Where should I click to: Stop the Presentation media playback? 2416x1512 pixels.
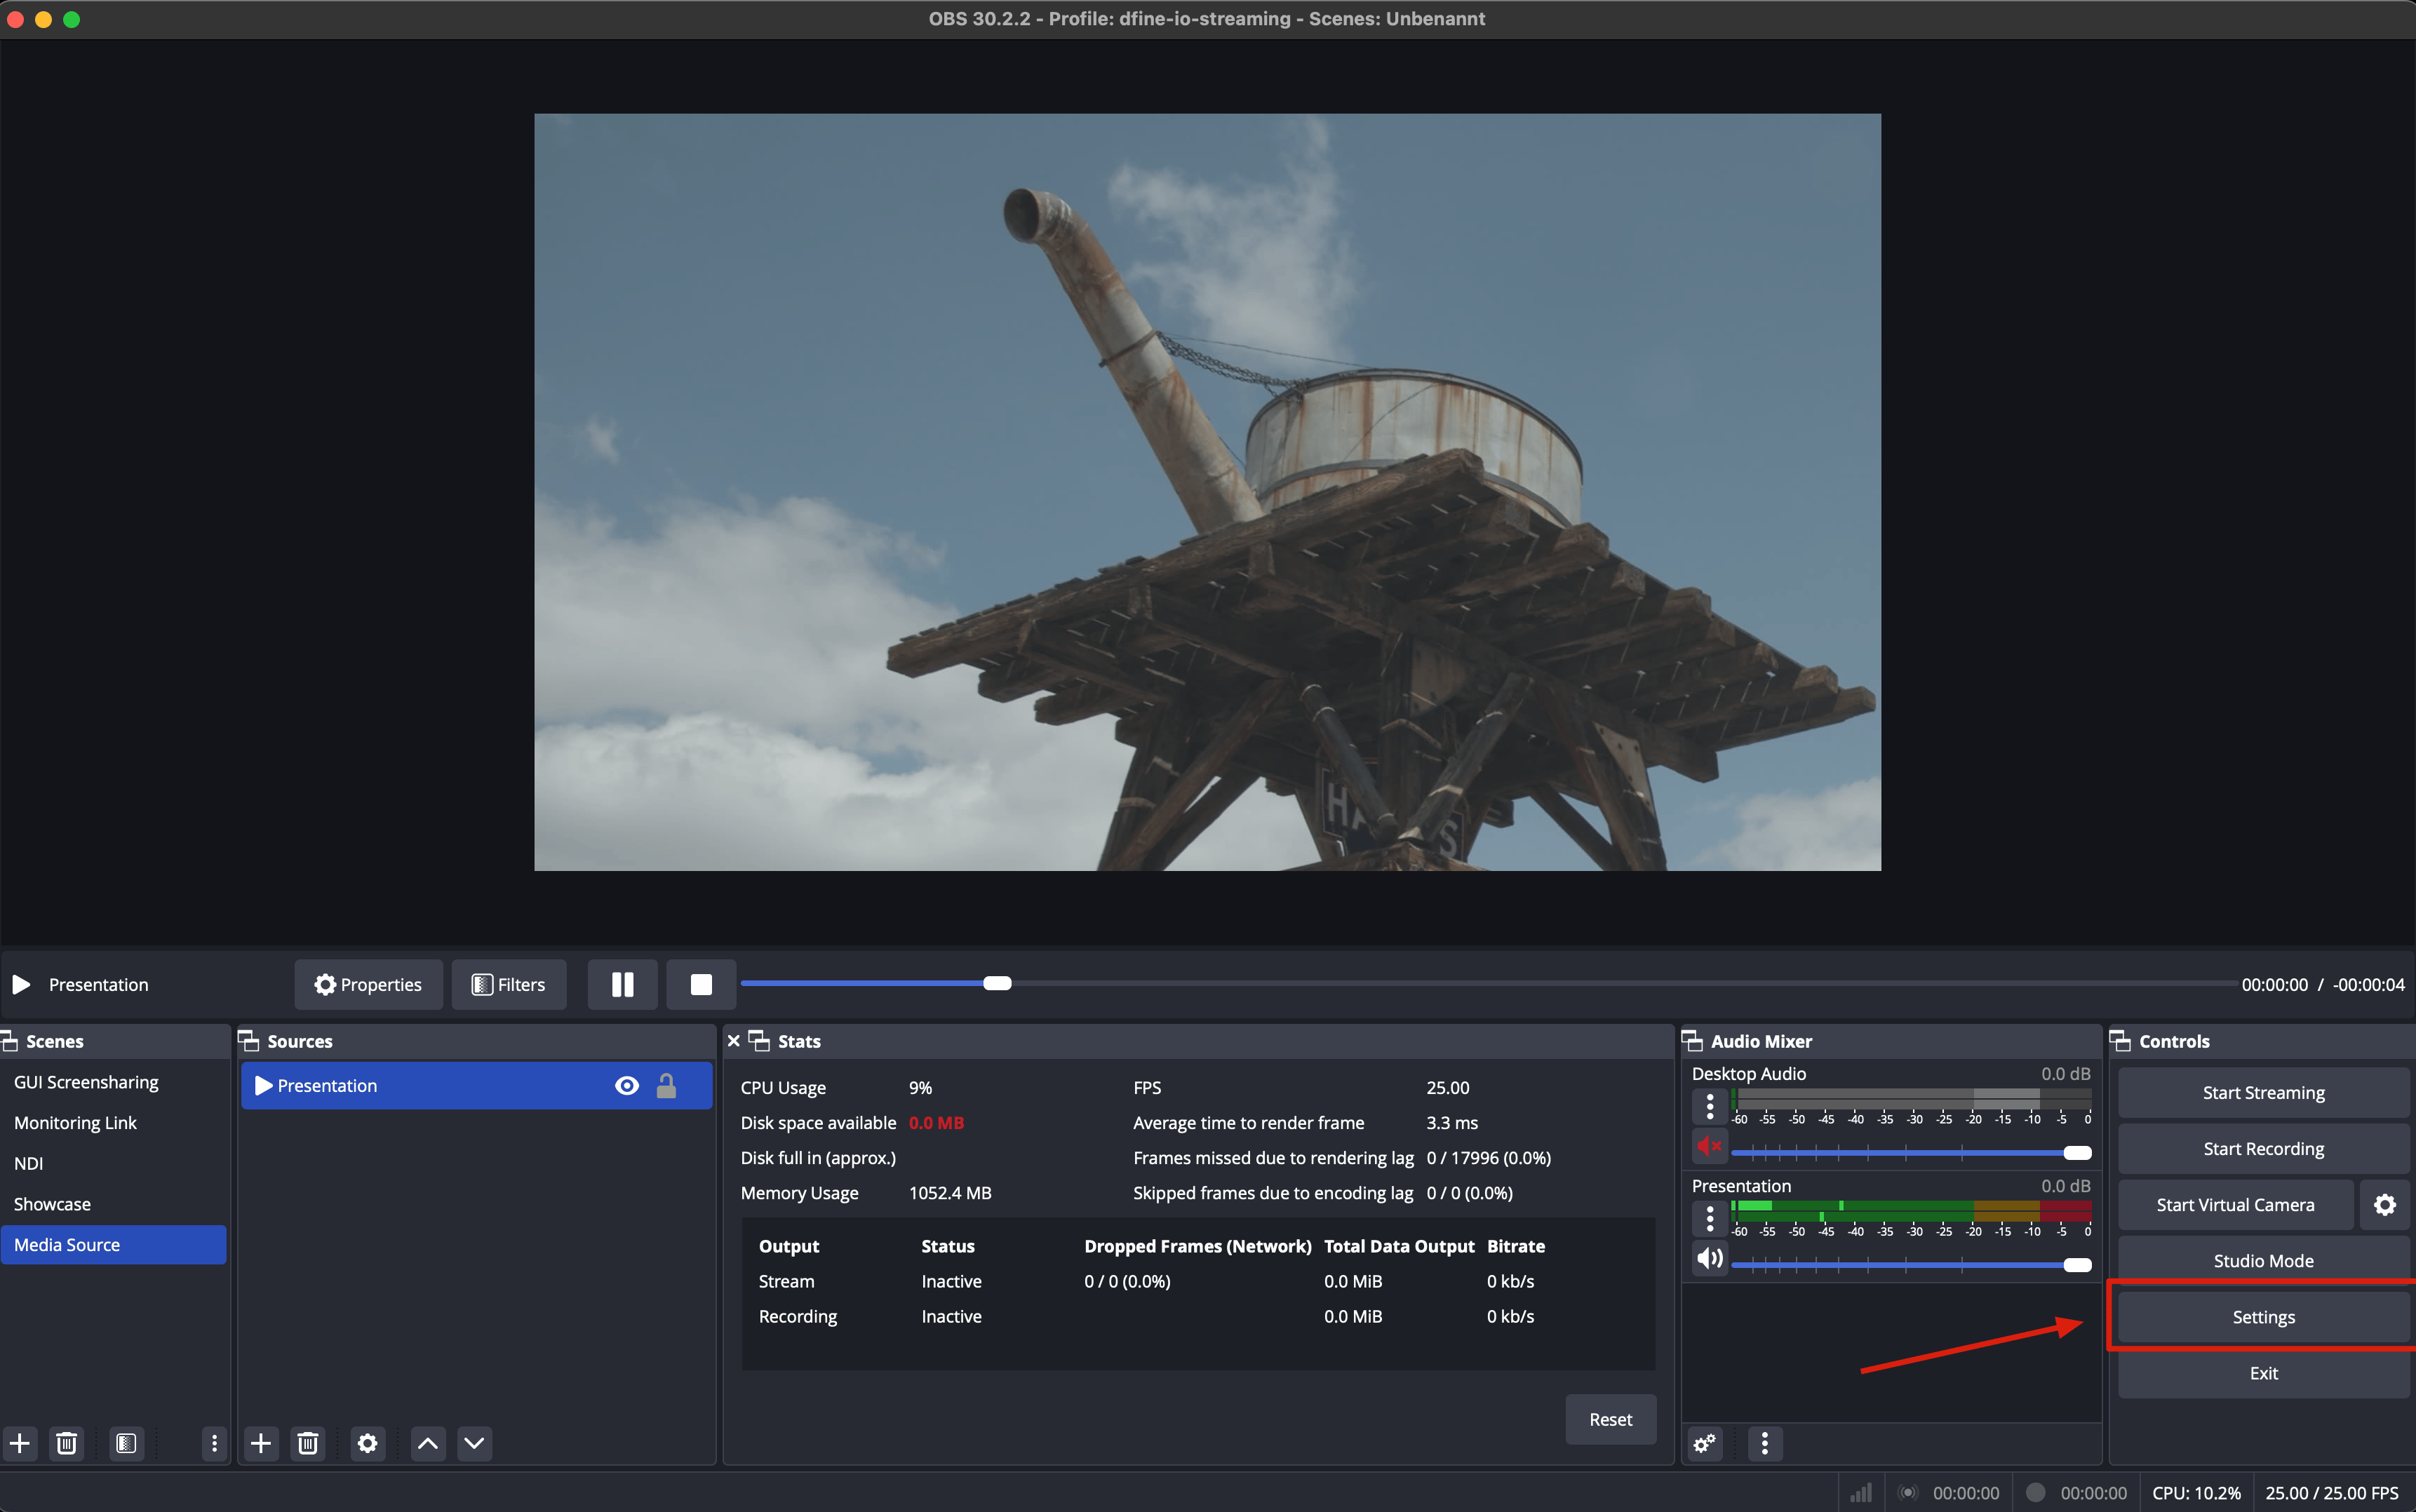point(701,985)
